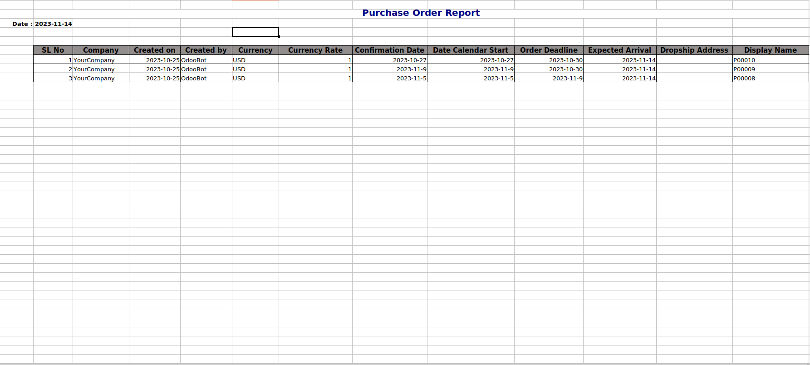Image resolution: width=810 pixels, height=365 pixels.
Task: Click order deadline 2023-11-9 in row 3
Action: coord(567,78)
